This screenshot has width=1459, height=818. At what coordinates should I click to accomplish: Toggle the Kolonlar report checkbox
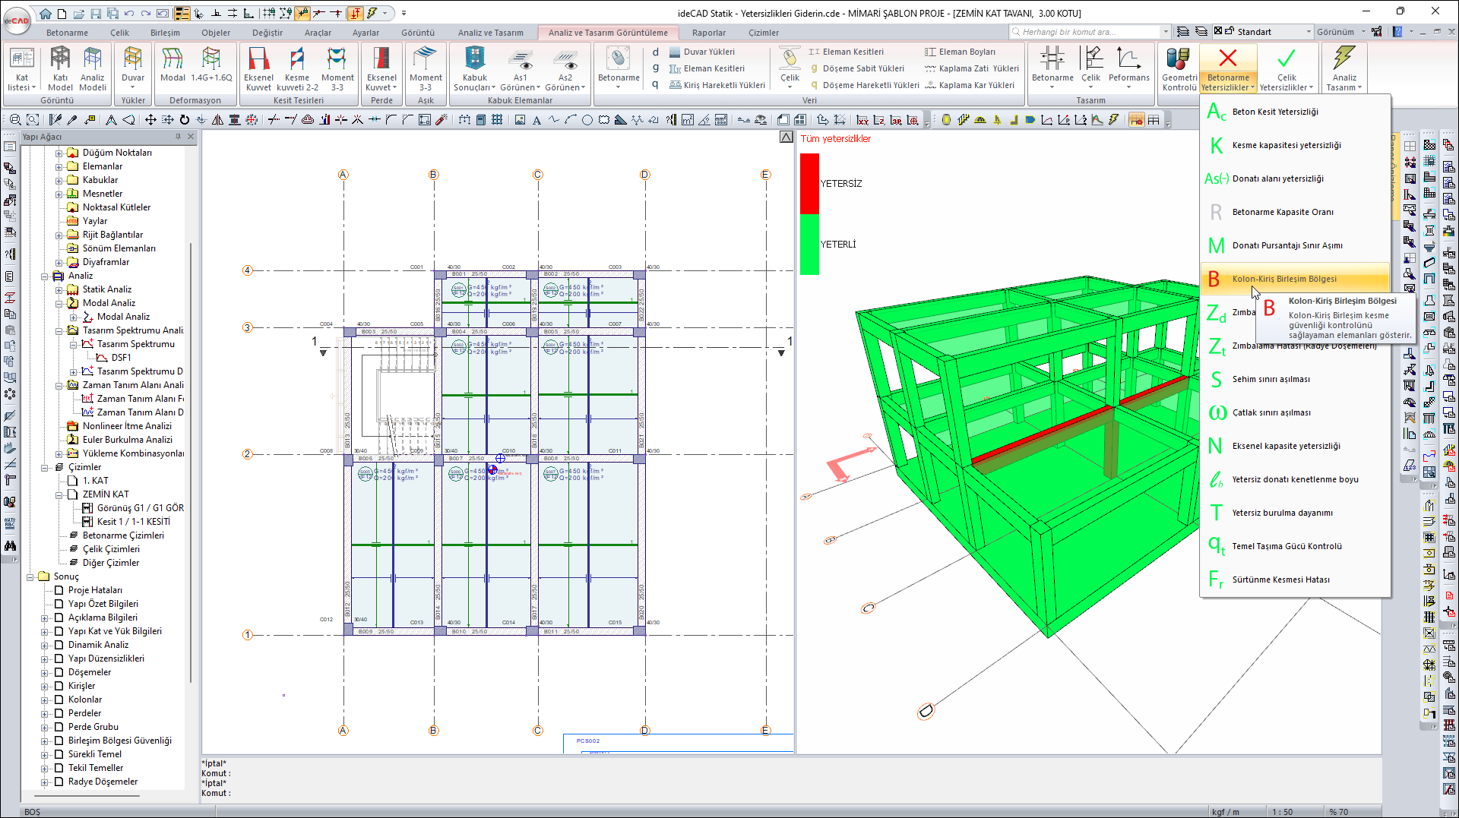click(x=59, y=700)
